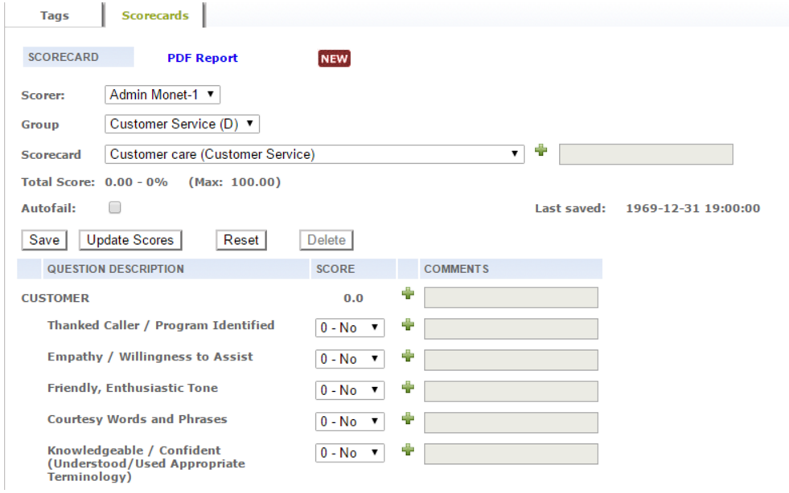Click the Save button
This screenshot has width=789, height=493.
[x=44, y=240]
